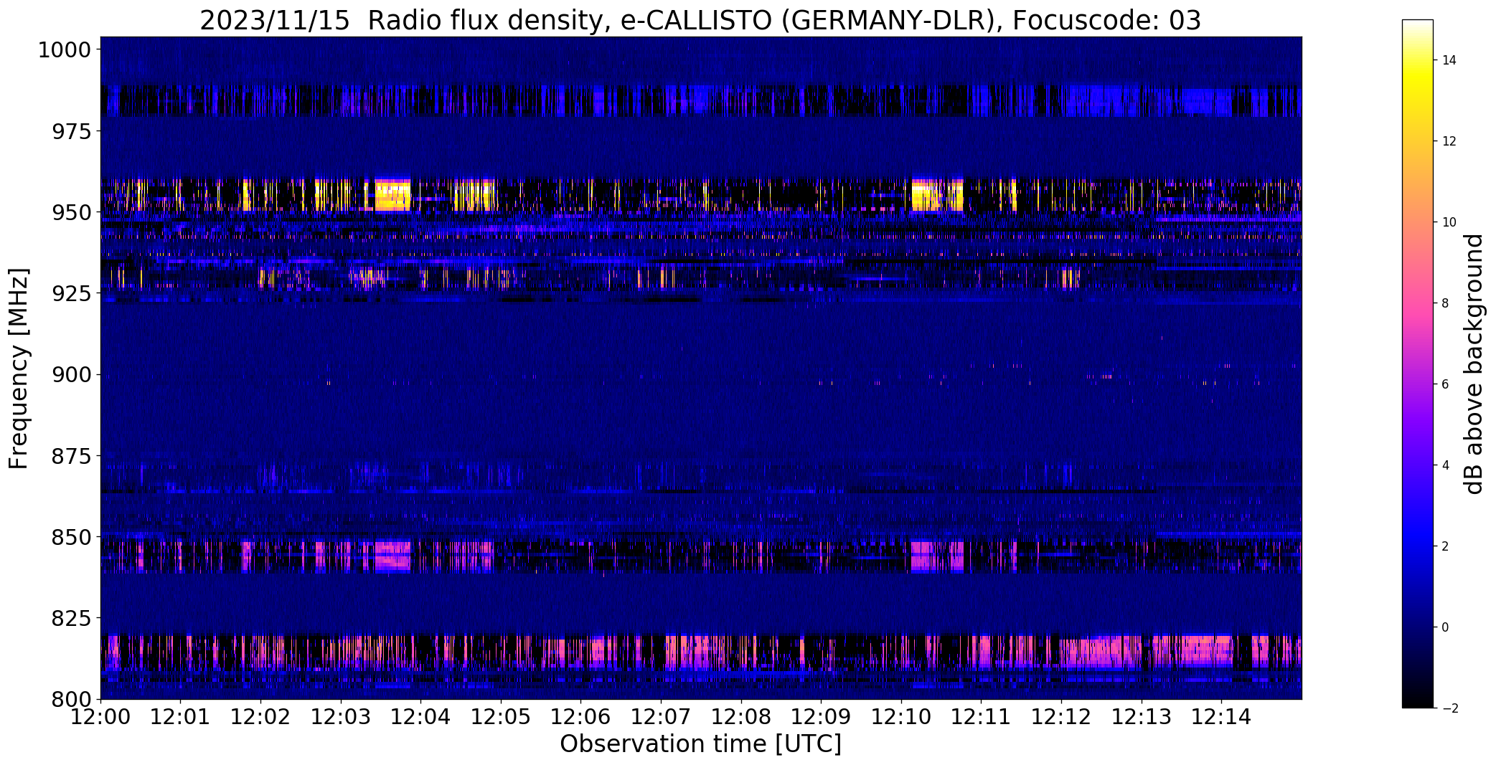Image resolution: width=1496 pixels, height=765 pixels.
Task: Click the colorbar tick value 2
Action: click(x=1446, y=546)
